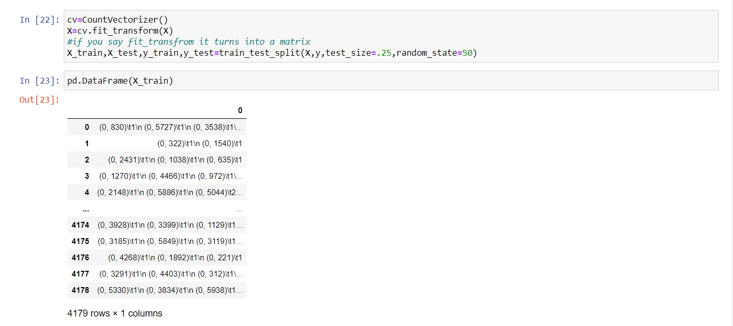Click row index 4 in the dataframe
This screenshot has width=733, height=326.
click(x=87, y=192)
